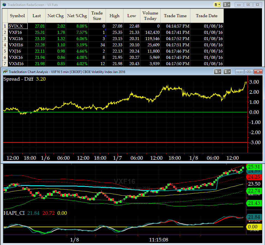Click the RadarScreen window title bar icon
The width and height of the screenshot is (265, 245).
click(4, 5)
